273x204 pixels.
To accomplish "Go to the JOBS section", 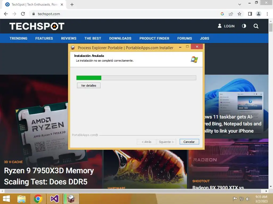I will tap(204, 38).
